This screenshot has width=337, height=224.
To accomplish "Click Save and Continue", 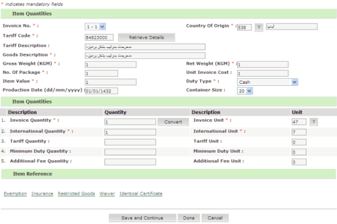I will (142, 218).
